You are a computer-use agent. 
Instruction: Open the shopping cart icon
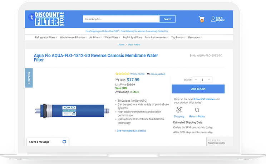(202, 19)
